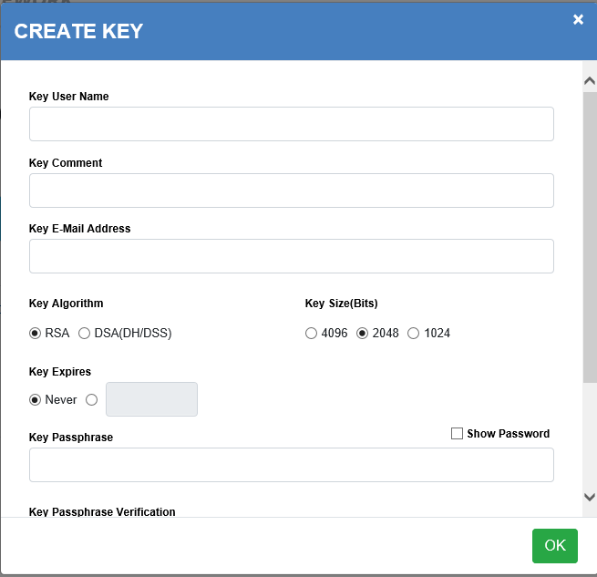Select the expiry date radio option
The height and width of the screenshot is (577, 597).
point(91,399)
